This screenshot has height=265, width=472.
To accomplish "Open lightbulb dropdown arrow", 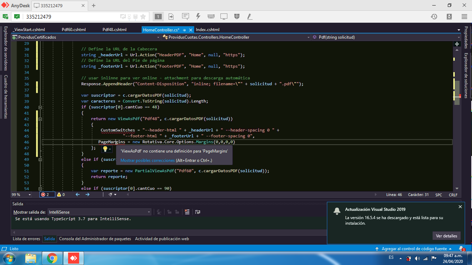I will [110, 149].
